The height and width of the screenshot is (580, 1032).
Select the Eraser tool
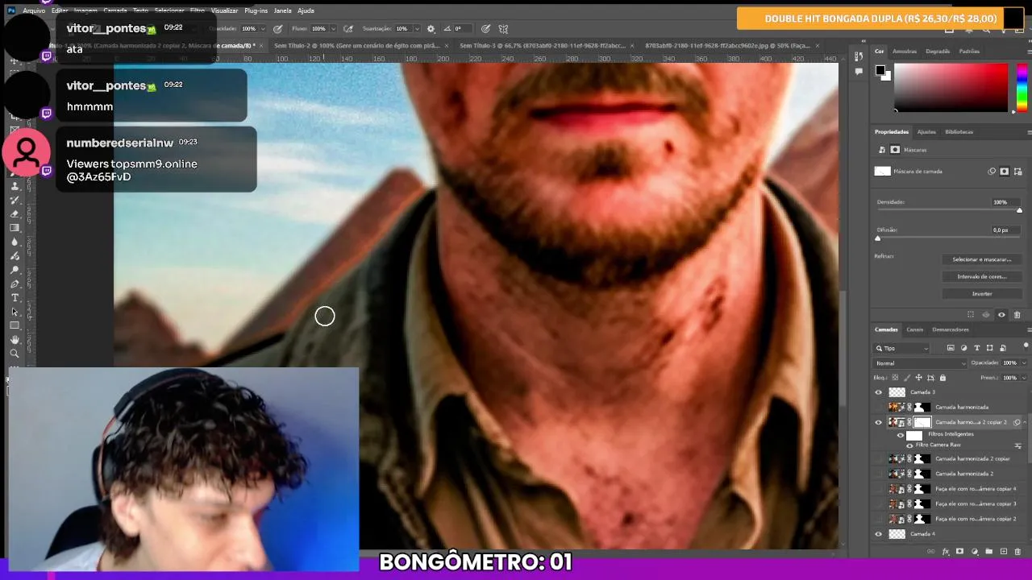tap(14, 213)
